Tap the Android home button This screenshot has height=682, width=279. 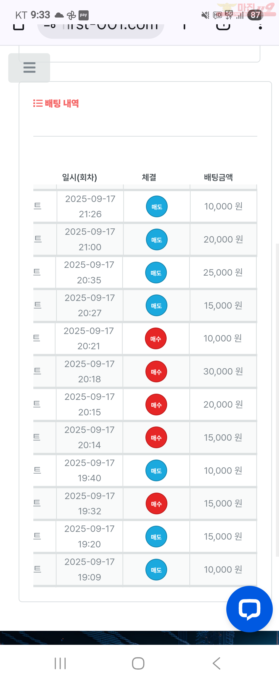click(138, 663)
